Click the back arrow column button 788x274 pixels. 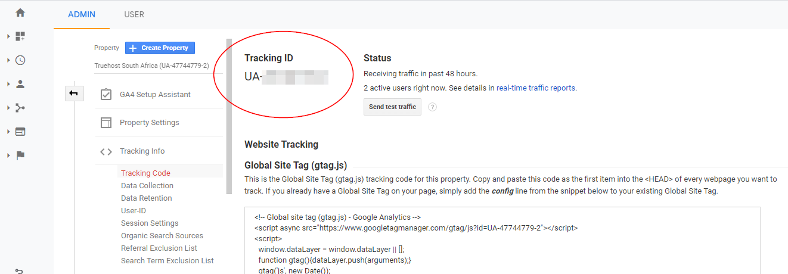coord(75,94)
